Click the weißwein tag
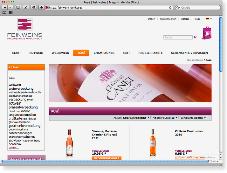Image resolution: width=227 pixels, height=173 pixels. [x=15, y=85]
